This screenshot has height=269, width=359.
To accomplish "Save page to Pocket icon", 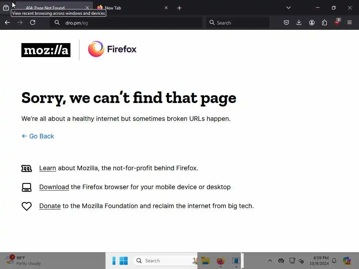I will [x=286, y=22].
